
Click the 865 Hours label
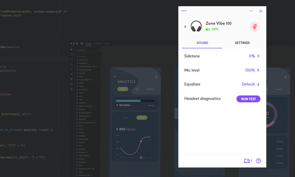127,129
